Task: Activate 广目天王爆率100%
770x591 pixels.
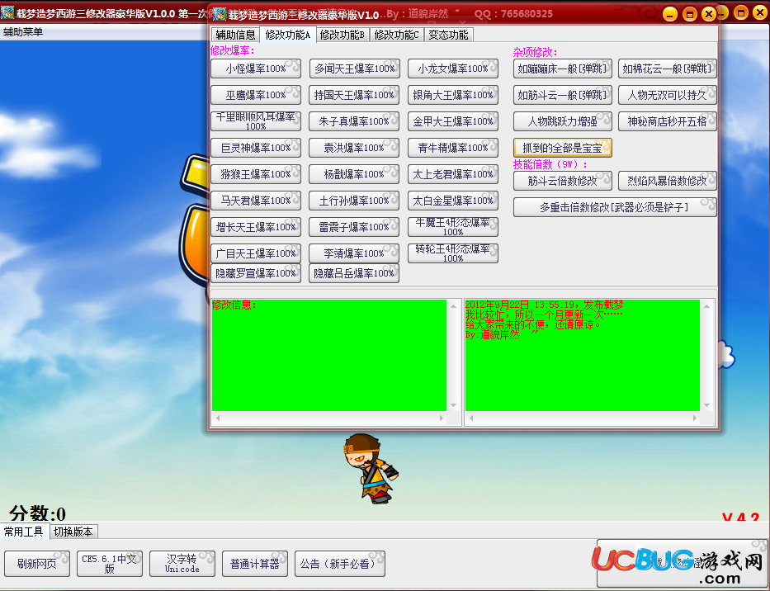Action: click(x=256, y=253)
